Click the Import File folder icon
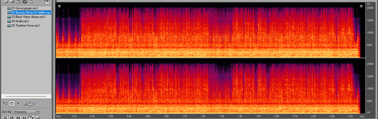The width and height of the screenshot is (378, 119). tap(5, 2)
